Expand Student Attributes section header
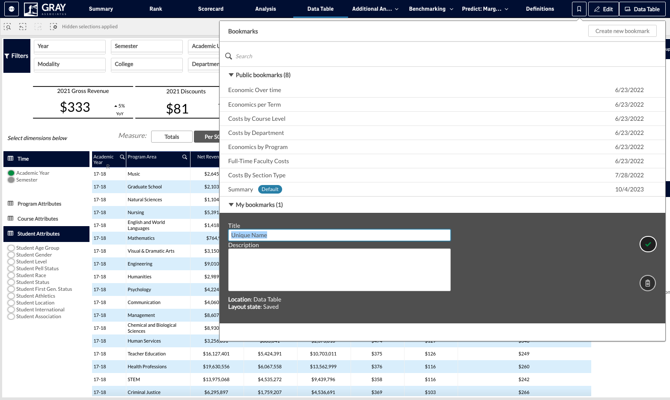 tap(46, 234)
